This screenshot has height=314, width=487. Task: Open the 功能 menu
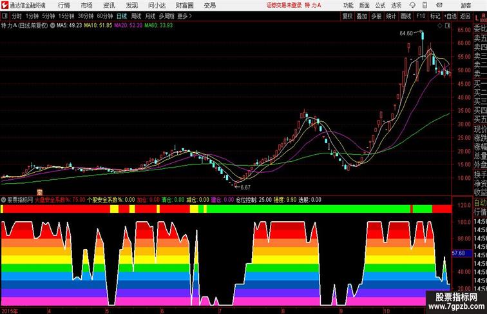click(348, 5)
